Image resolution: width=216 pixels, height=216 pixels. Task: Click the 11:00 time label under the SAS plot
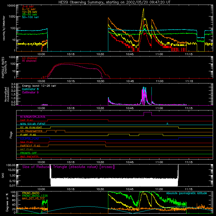pos(159,189)
